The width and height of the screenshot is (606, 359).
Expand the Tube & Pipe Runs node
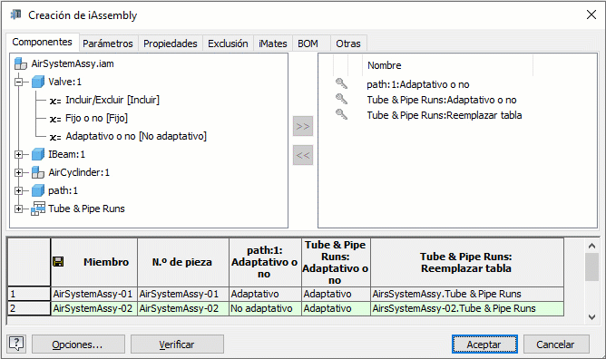tap(18, 209)
